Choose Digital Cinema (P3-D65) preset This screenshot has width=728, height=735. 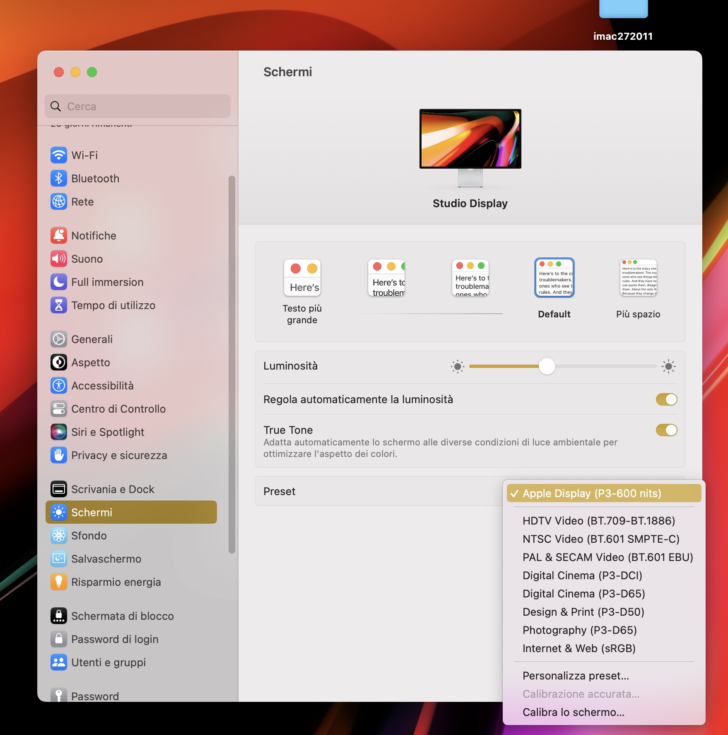click(x=604, y=594)
